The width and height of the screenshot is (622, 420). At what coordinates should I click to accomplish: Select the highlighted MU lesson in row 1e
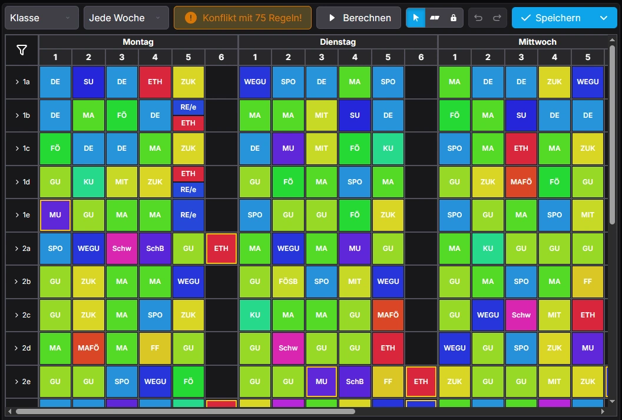(x=55, y=215)
